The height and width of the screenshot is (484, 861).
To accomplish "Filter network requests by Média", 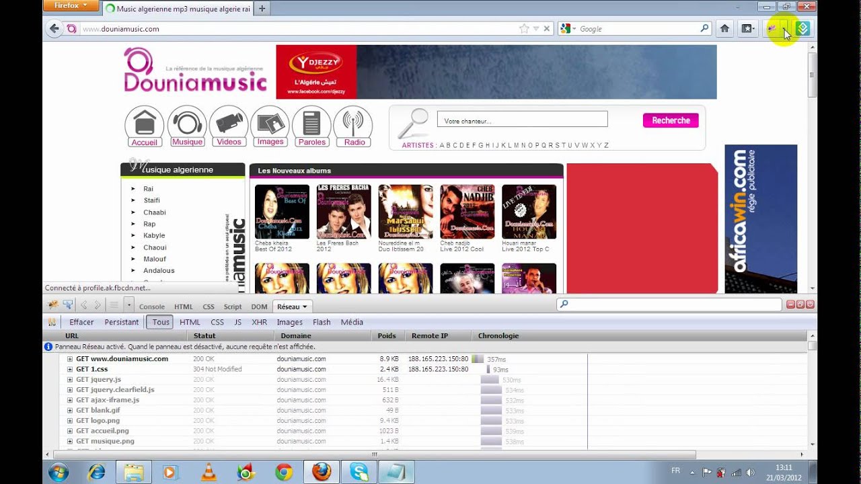I will coord(352,322).
